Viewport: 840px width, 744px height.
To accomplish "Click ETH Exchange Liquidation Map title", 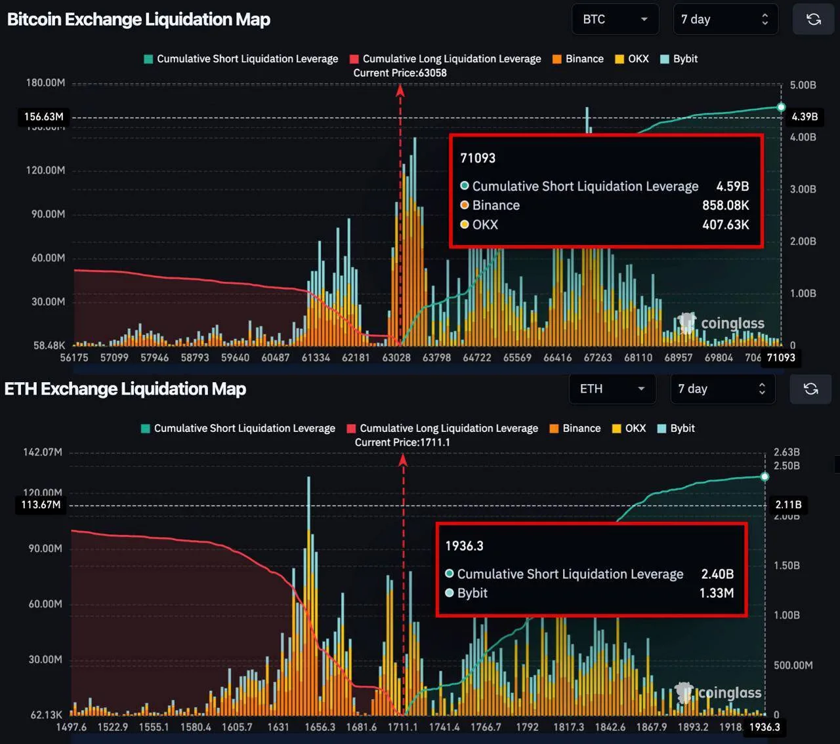I will [125, 389].
